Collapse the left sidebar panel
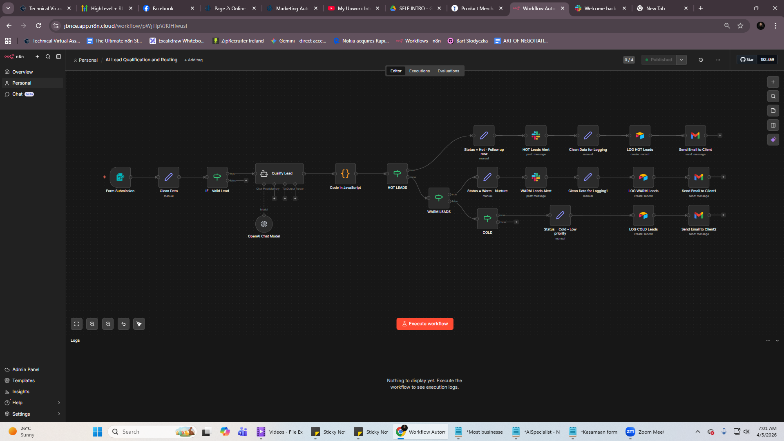Image resolution: width=784 pixels, height=441 pixels. coord(58,56)
